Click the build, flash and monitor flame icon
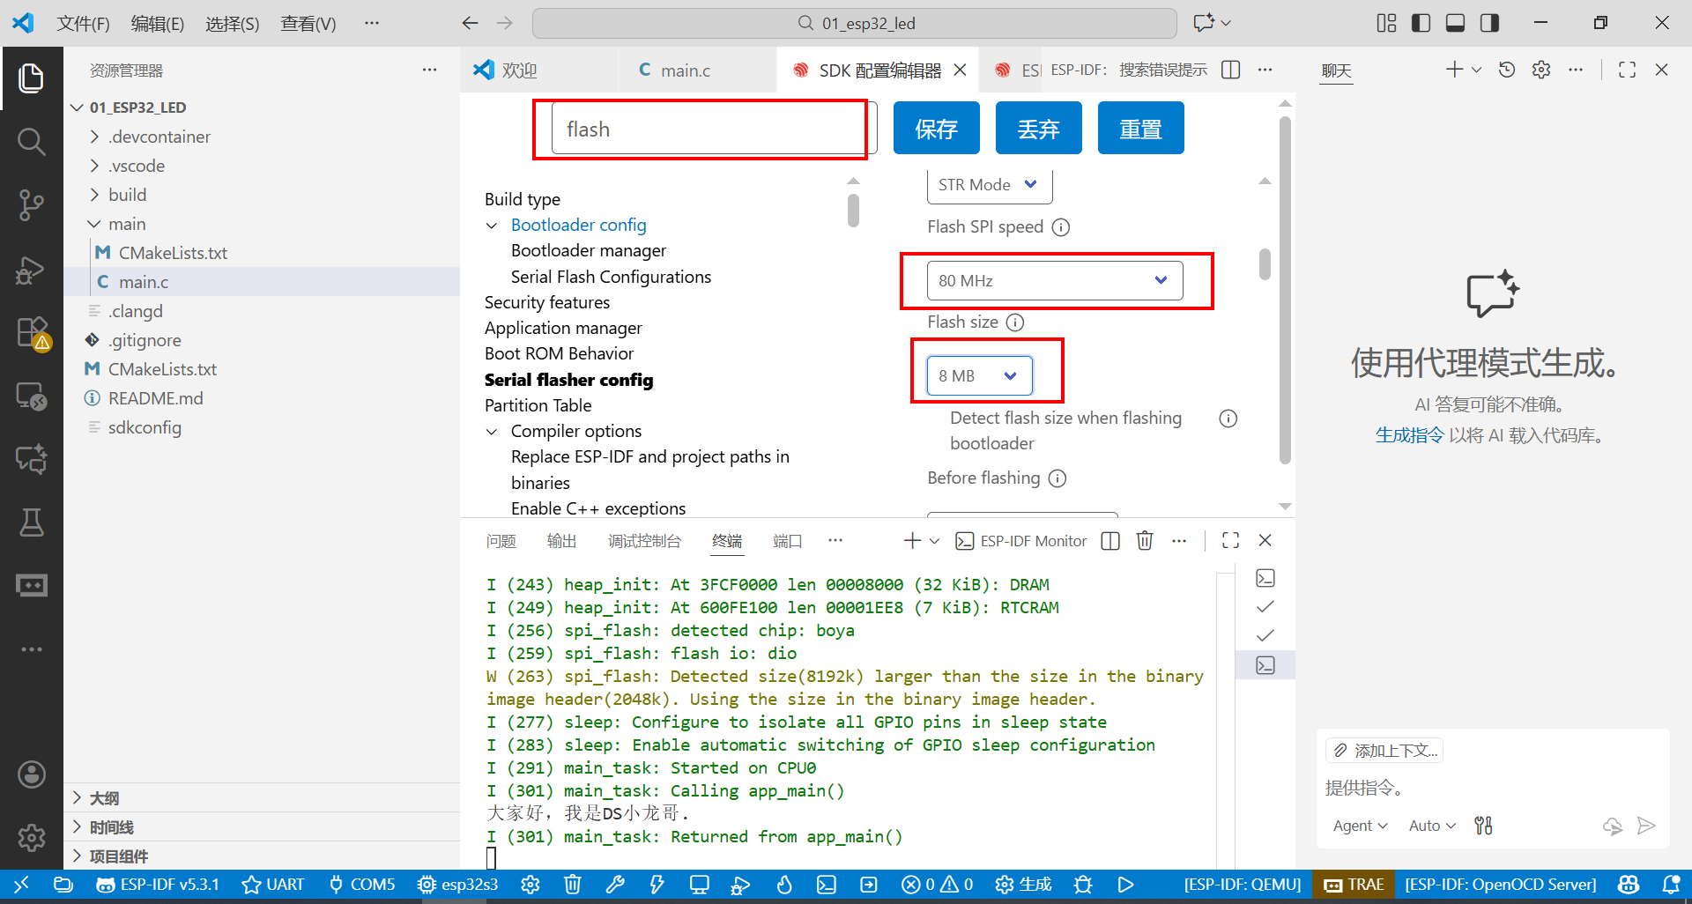 pyautogui.click(x=784, y=885)
